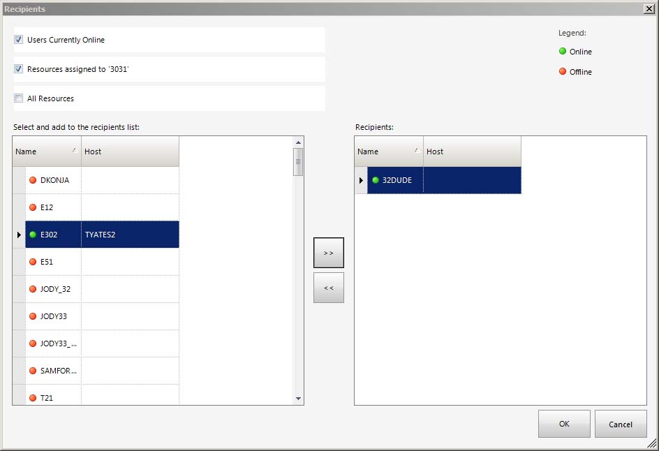Close the Recipients window
The width and height of the screenshot is (659, 451).
[649, 9]
